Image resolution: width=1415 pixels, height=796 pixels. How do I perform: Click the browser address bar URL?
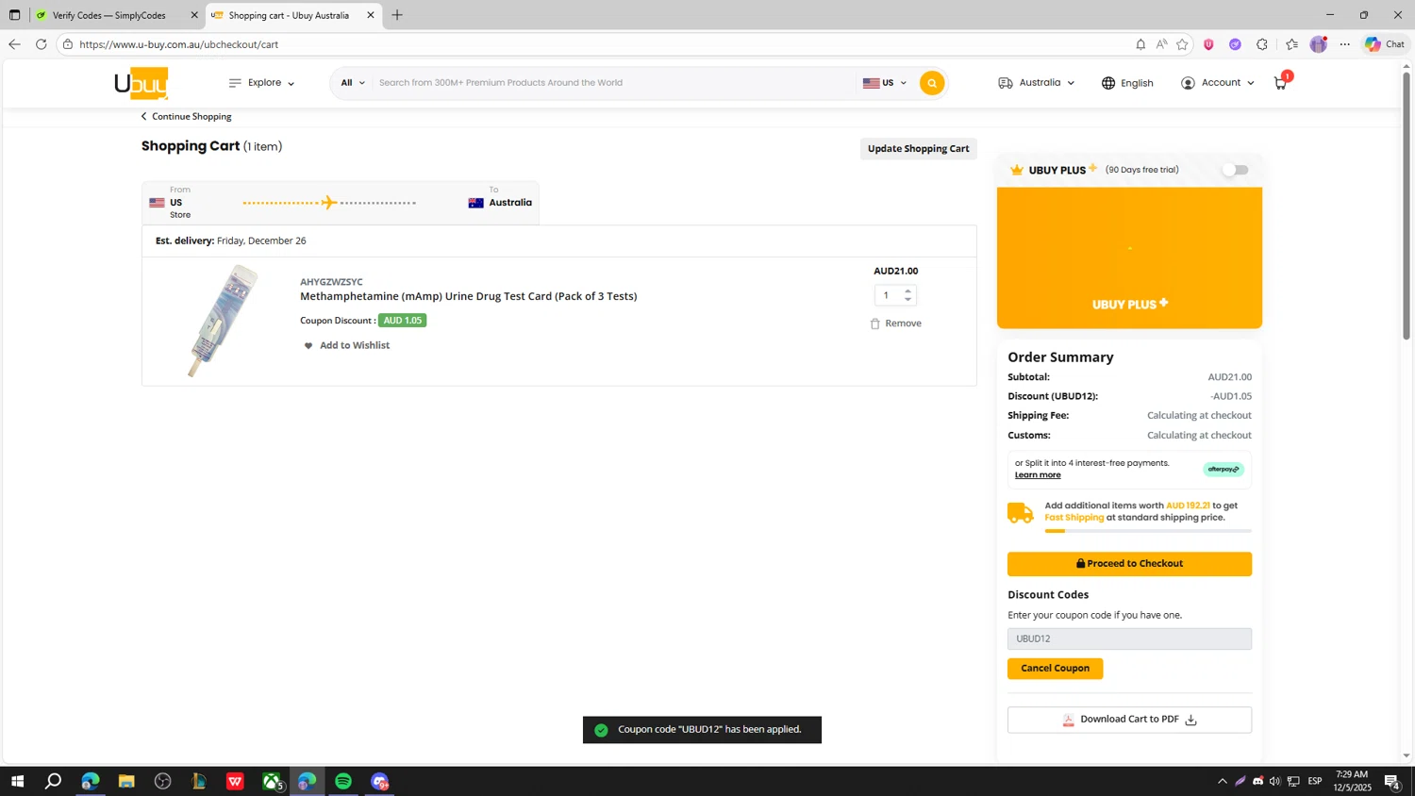tap(179, 44)
